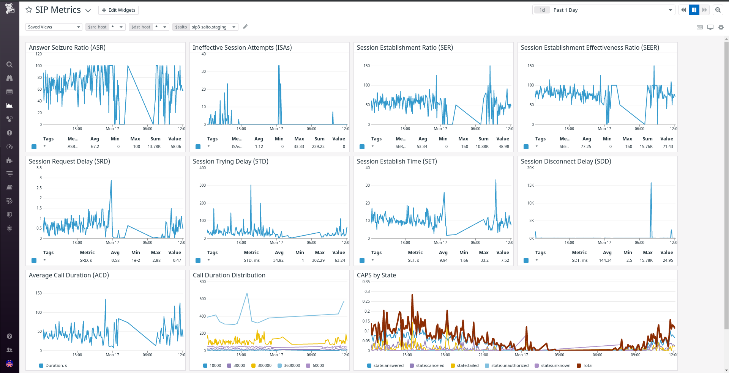This screenshot has height=373, width=729.
Task: Open the Help menu in the sidebar
Action: click(9, 336)
